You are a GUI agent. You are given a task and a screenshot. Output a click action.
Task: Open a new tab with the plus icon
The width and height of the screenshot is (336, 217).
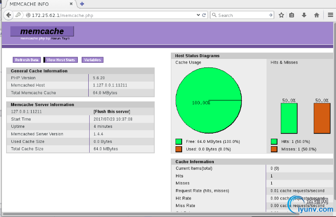click(82, 4)
